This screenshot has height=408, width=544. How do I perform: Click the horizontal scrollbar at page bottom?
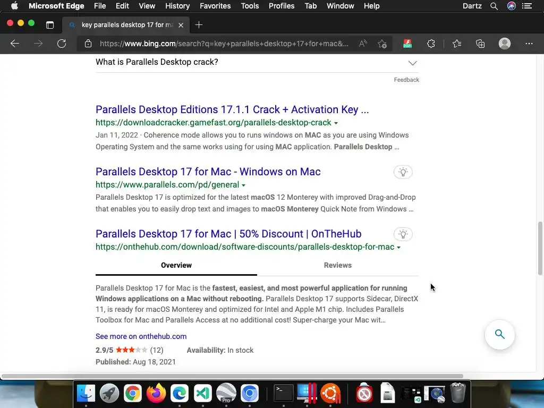(x=232, y=376)
